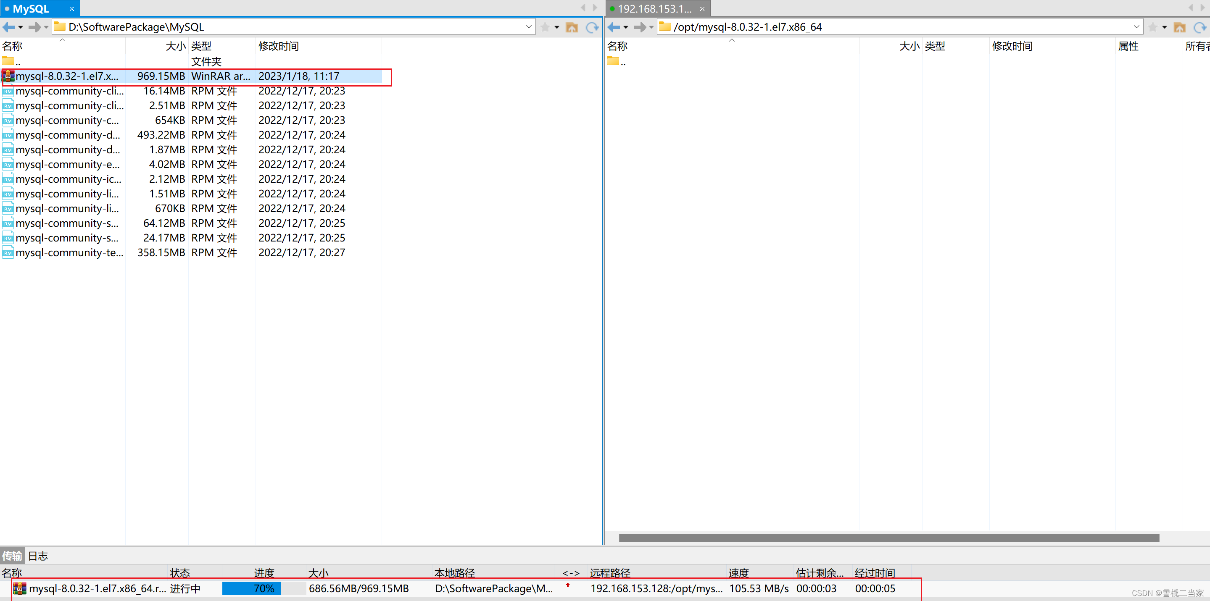
Task: Expand remote path /opt/mysql-8.0.32 dropdown
Action: pos(1136,27)
